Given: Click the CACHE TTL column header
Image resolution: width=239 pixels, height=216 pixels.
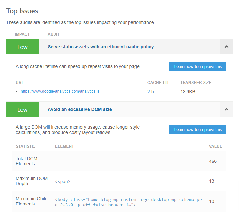Looking at the screenshot, I should coord(158,83).
